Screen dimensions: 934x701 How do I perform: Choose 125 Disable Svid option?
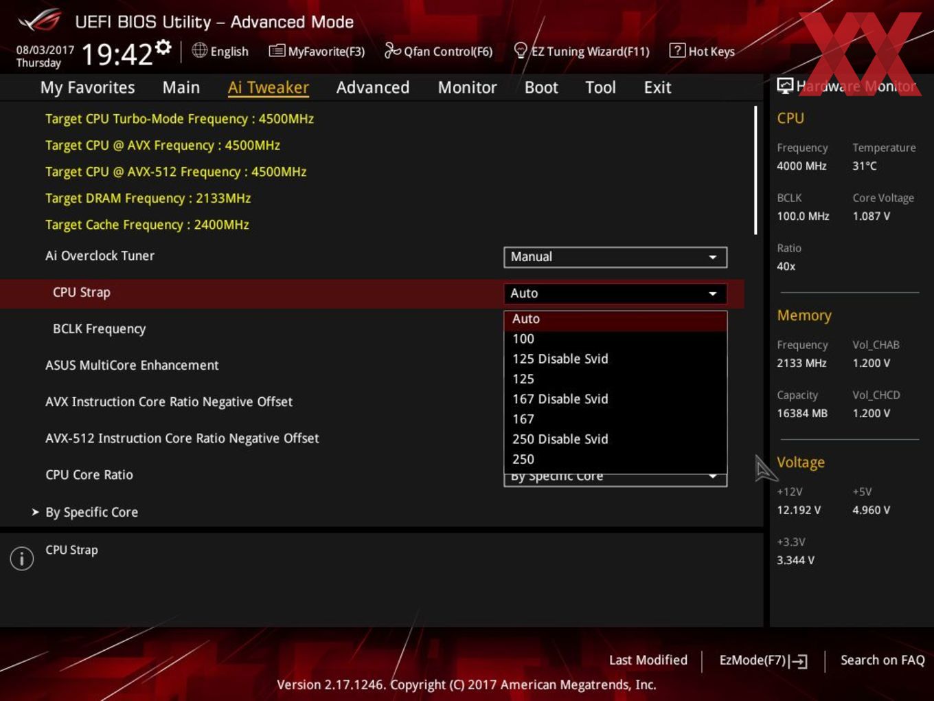[615, 359]
